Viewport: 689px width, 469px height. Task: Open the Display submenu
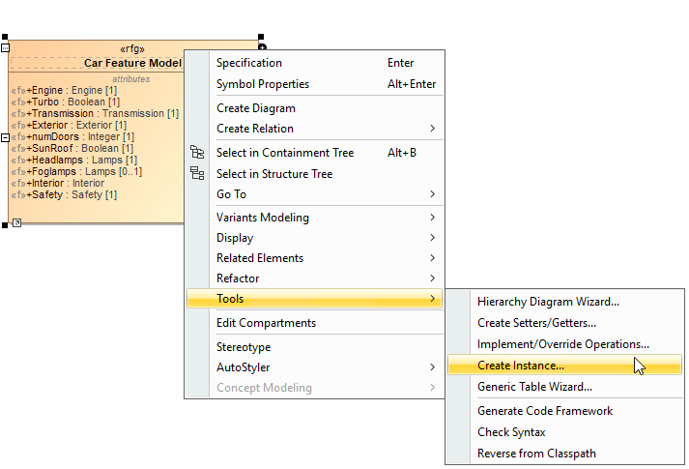[432, 238]
